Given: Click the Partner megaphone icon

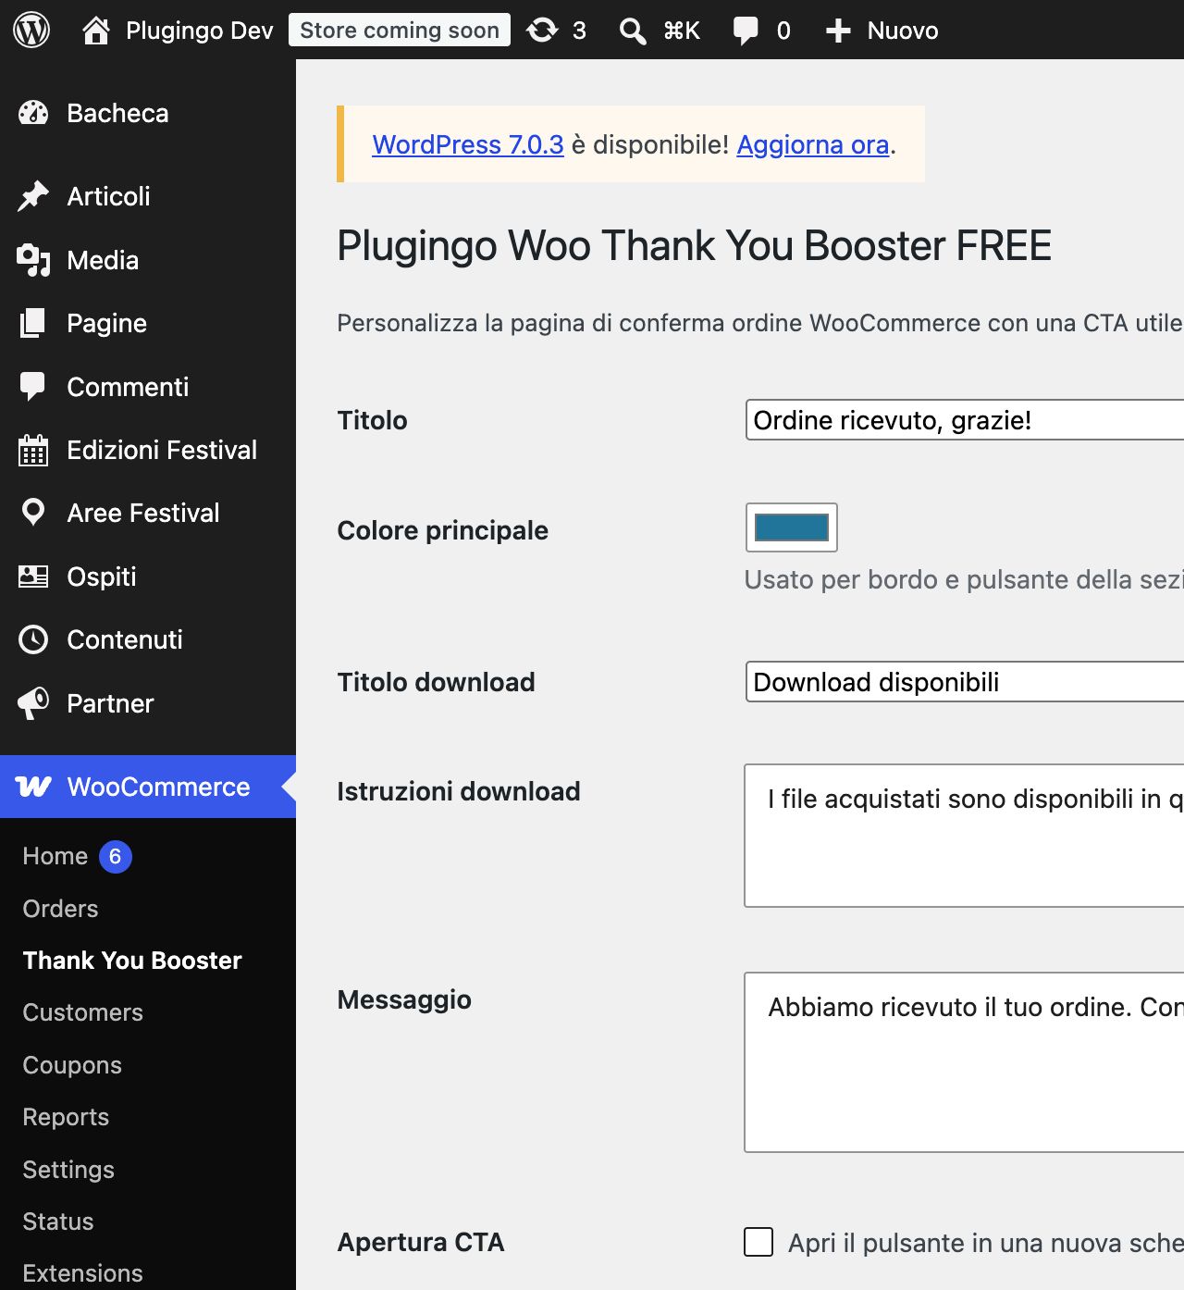Looking at the screenshot, I should (x=33, y=703).
